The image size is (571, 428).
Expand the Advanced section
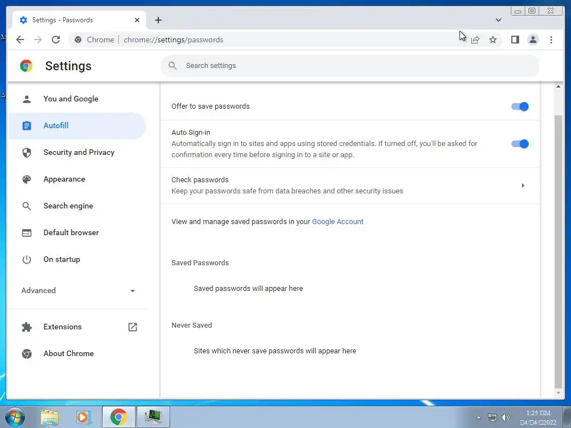(77, 290)
